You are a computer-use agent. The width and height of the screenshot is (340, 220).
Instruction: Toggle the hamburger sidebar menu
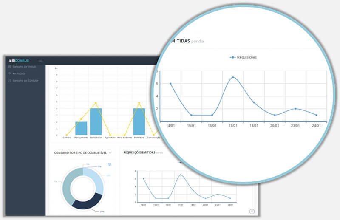pyautogui.click(x=40, y=60)
